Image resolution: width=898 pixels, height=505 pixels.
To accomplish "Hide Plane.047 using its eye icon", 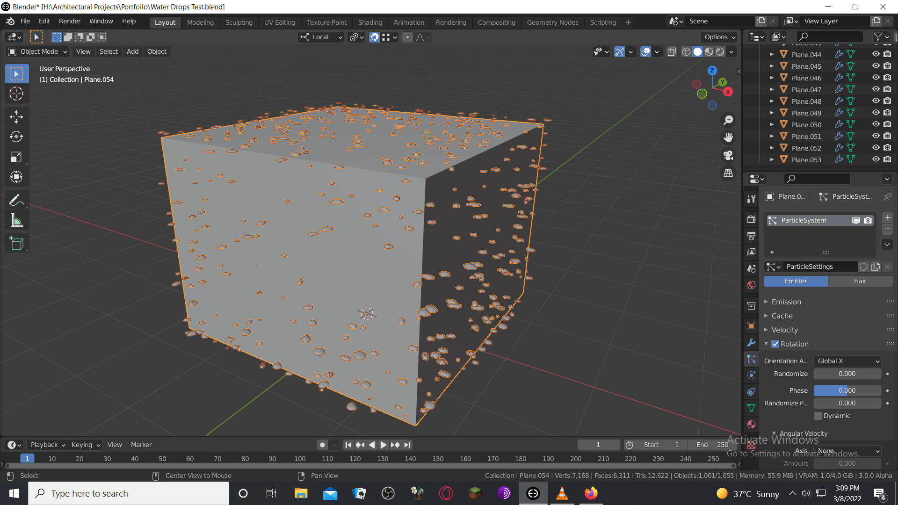I will coord(876,89).
